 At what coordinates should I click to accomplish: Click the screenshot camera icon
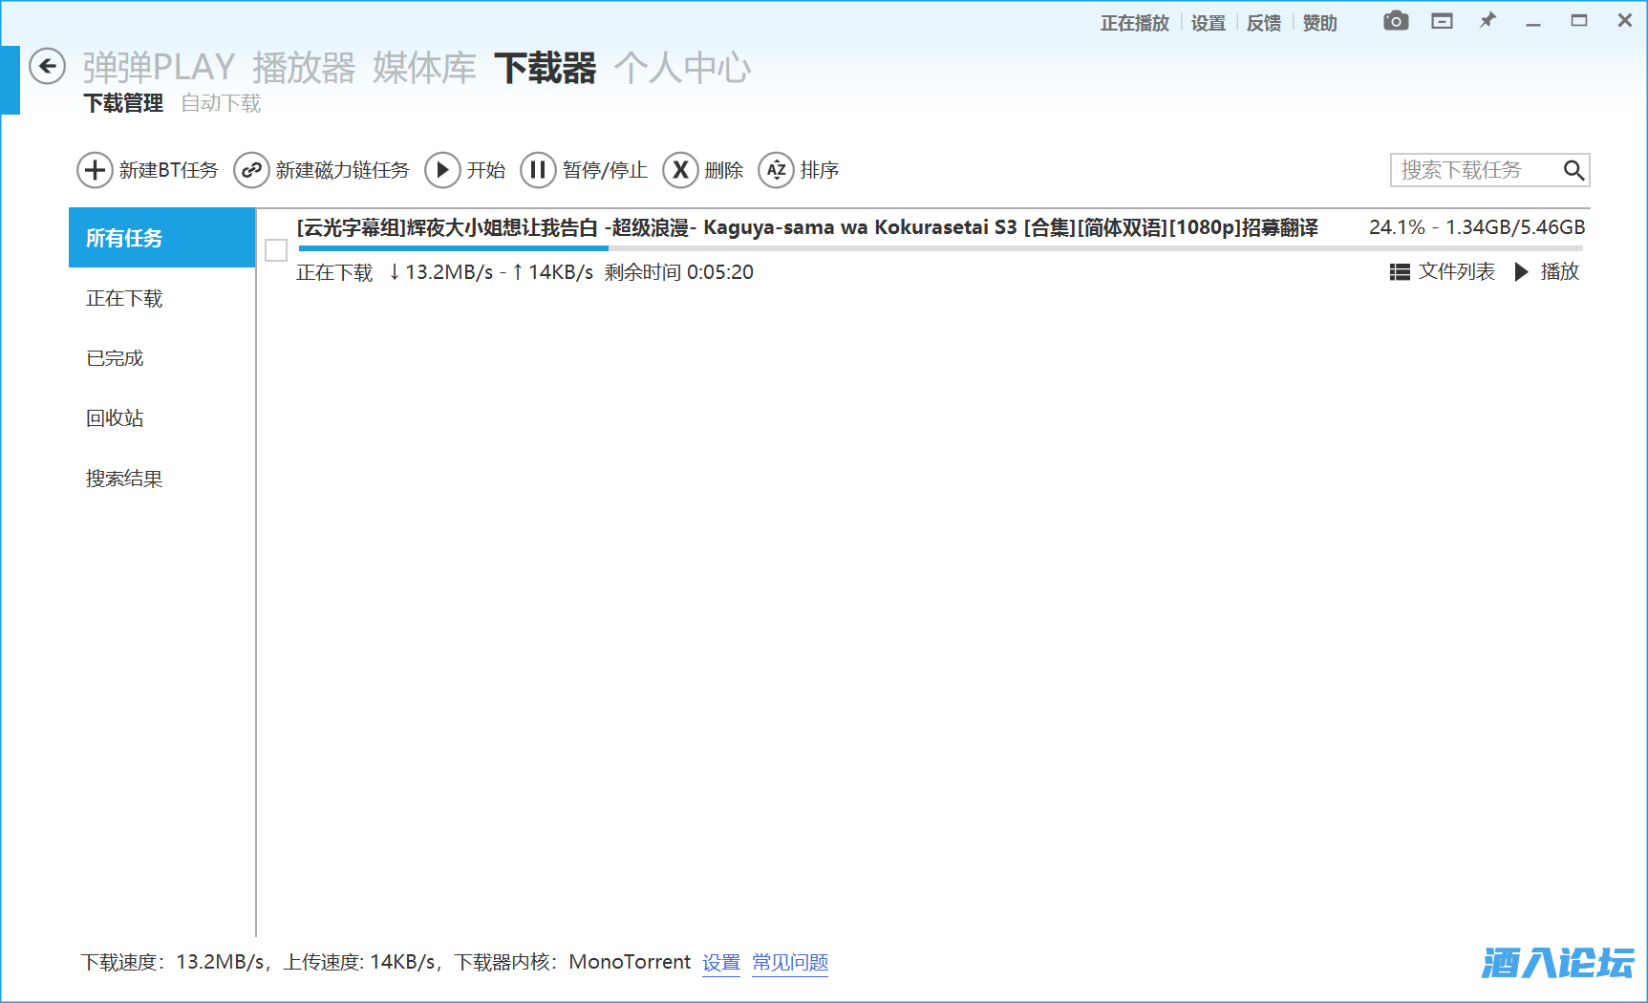[x=1396, y=21]
